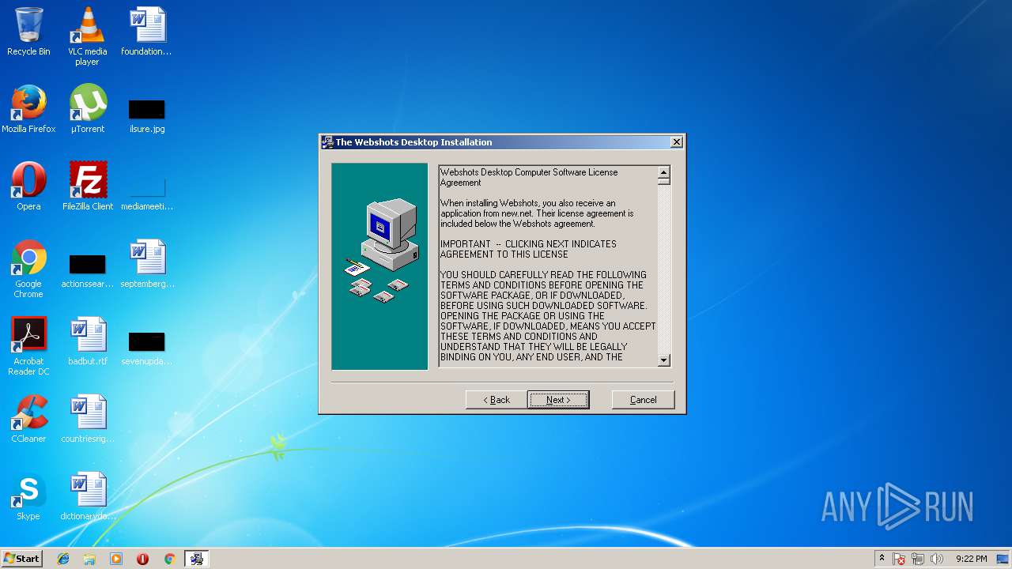The height and width of the screenshot is (569, 1012).
Task: Select the CCleaner desktop shortcut
Action: tap(28, 419)
